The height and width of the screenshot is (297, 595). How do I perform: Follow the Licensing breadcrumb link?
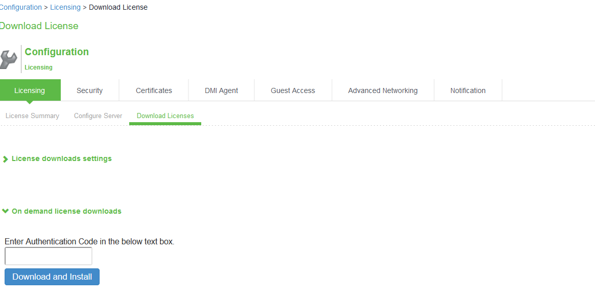(x=65, y=7)
